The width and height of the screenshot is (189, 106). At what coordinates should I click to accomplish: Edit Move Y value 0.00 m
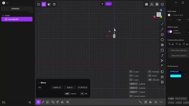coord(70,88)
